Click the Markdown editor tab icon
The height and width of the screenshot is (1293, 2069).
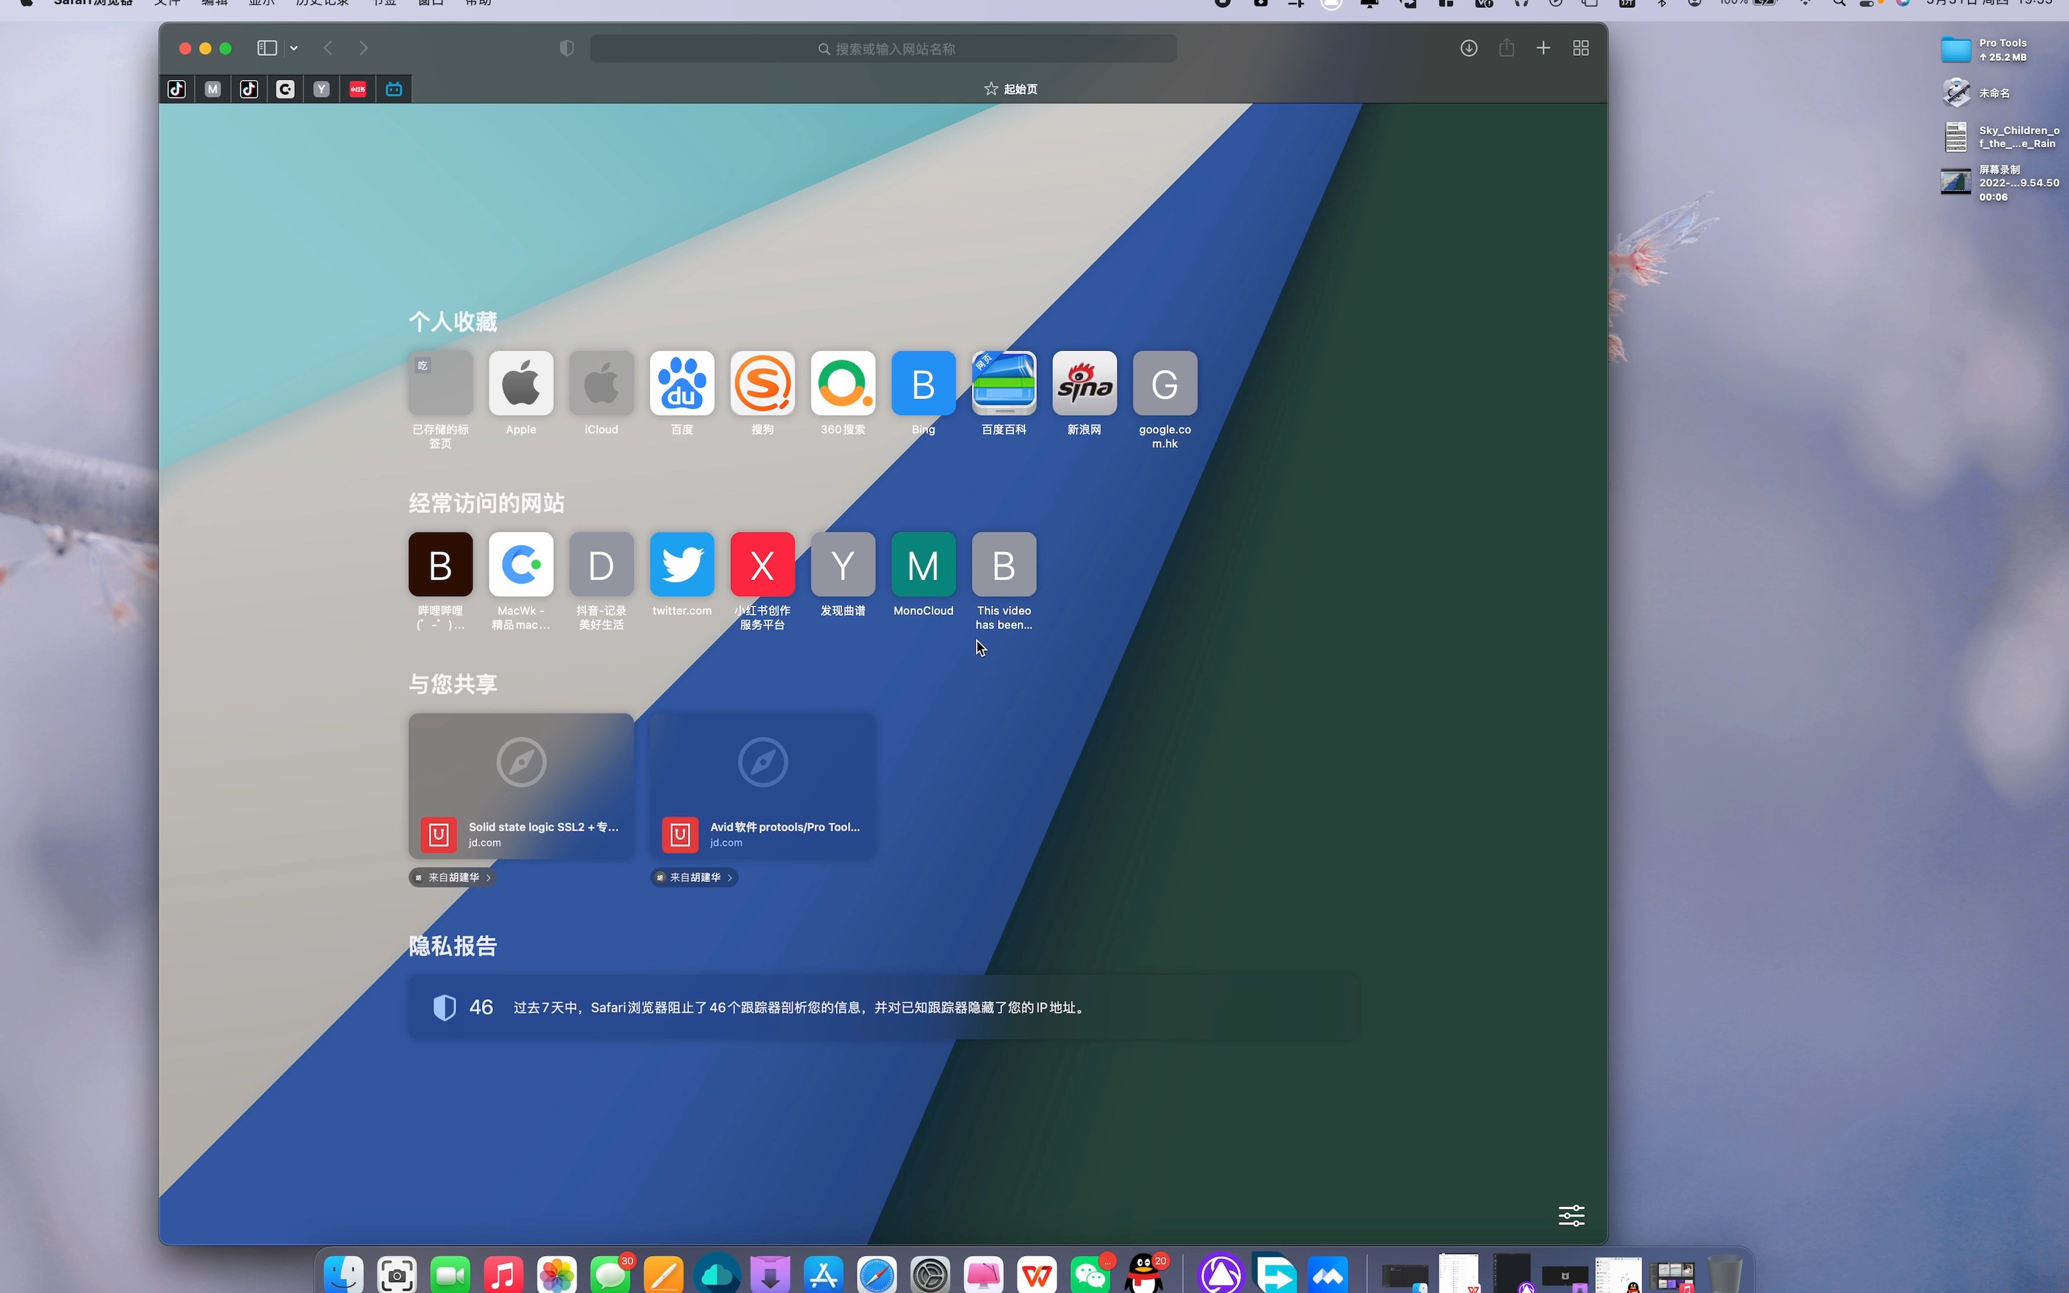pos(213,89)
